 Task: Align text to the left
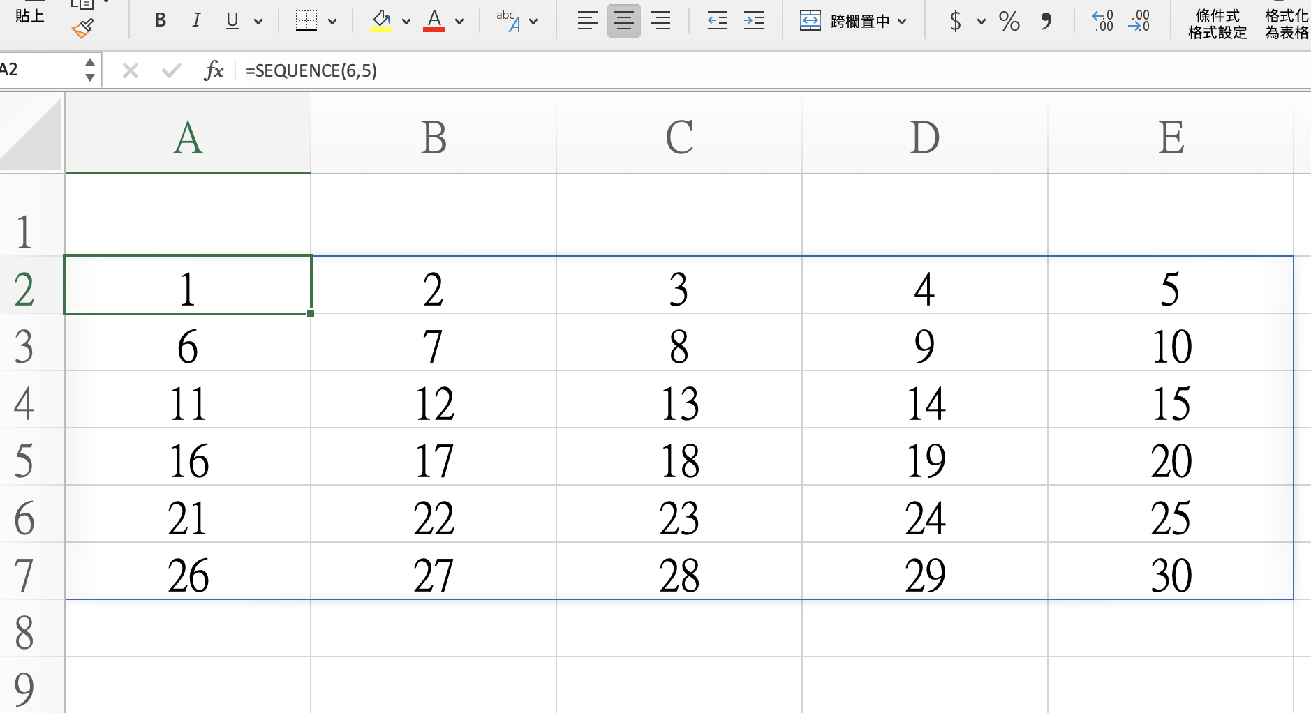[587, 21]
